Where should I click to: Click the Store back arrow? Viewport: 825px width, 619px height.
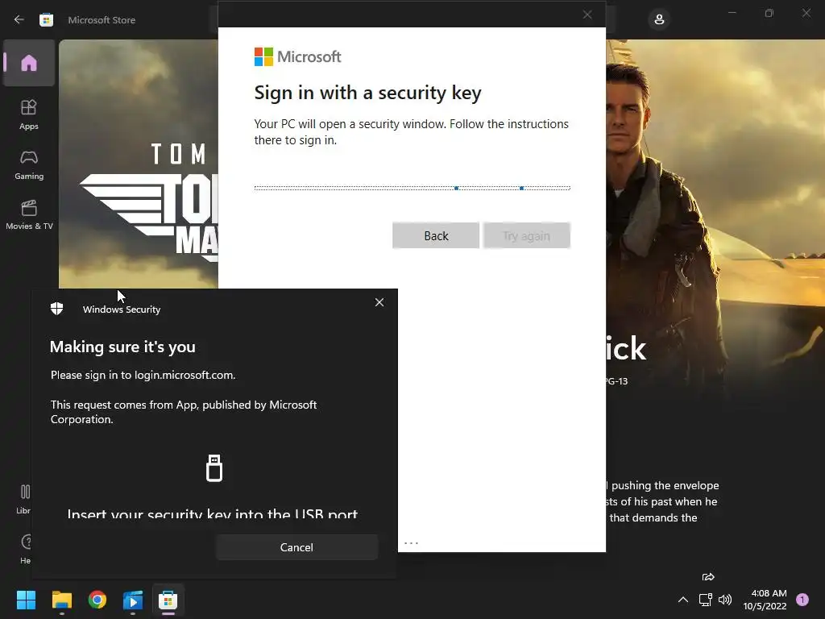(x=19, y=19)
